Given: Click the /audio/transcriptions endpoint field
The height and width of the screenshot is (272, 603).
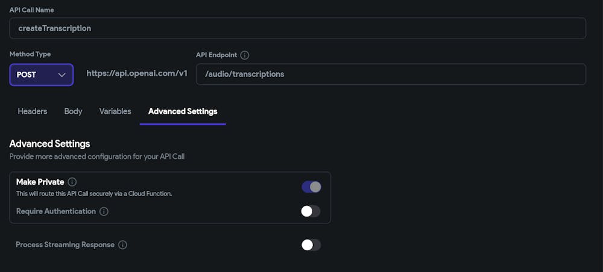Looking at the screenshot, I should click(x=391, y=74).
